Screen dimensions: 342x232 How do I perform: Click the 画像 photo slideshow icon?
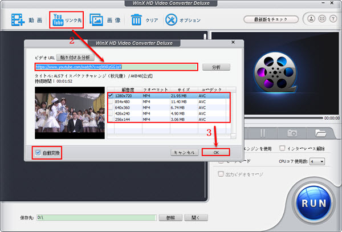[96, 20]
